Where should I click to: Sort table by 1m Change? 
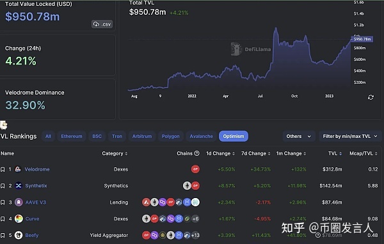point(291,153)
